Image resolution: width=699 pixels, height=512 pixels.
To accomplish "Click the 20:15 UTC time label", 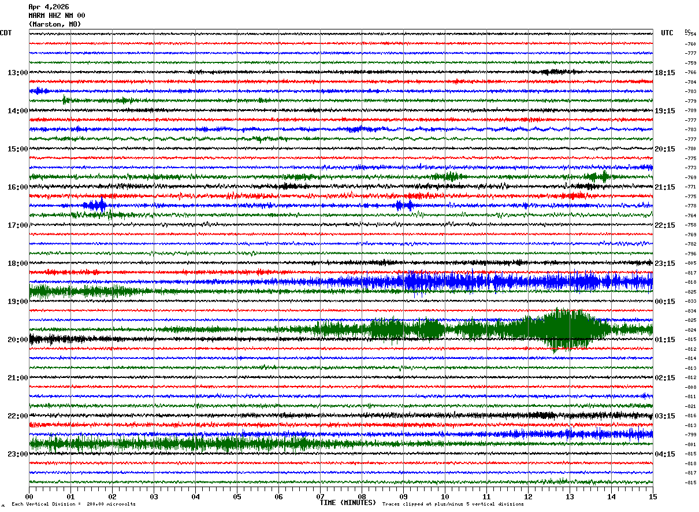I will 665,149.
